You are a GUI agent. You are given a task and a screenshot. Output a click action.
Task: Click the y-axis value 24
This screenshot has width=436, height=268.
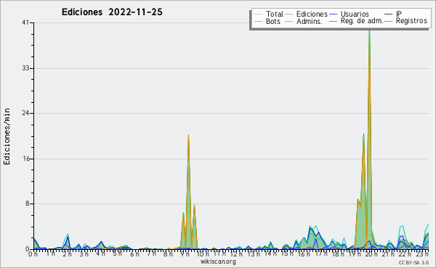tap(25, 113)
